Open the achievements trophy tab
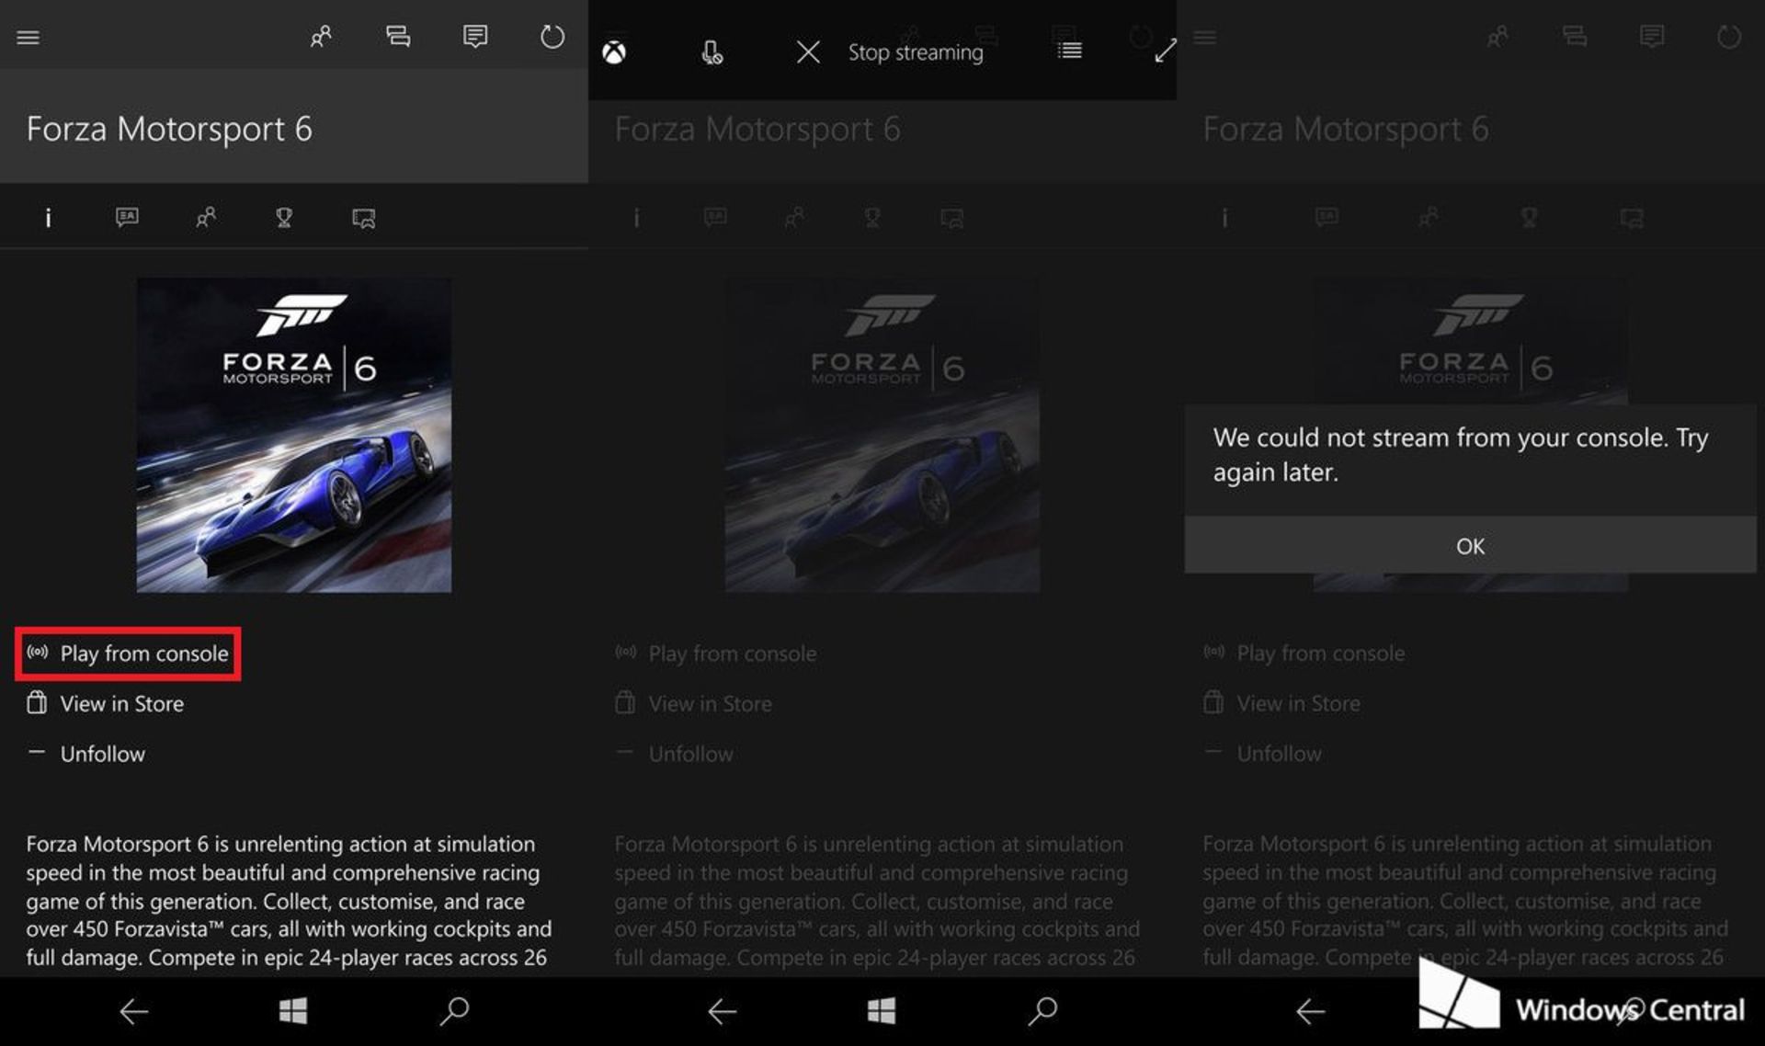 (284, 218)
